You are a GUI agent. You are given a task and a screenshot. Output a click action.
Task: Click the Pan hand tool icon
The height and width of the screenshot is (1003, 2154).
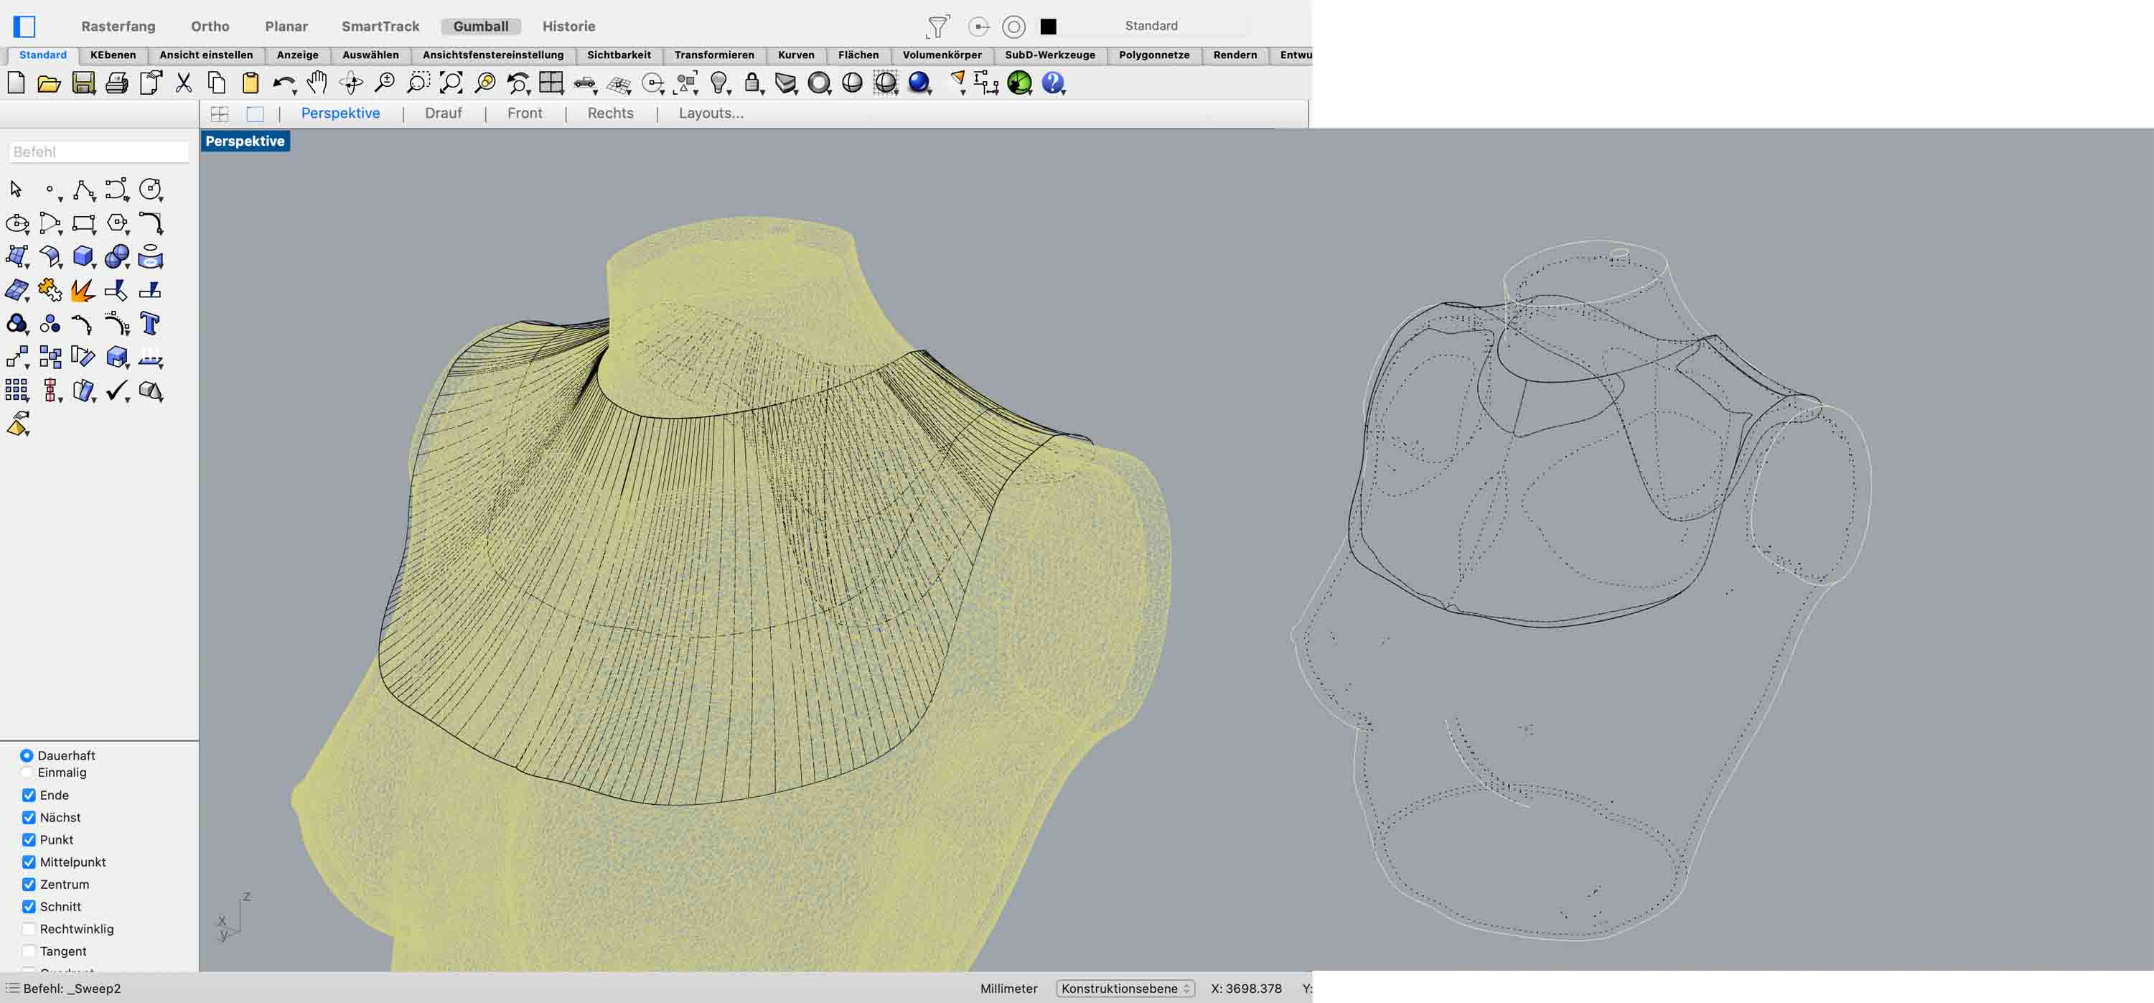316,82
